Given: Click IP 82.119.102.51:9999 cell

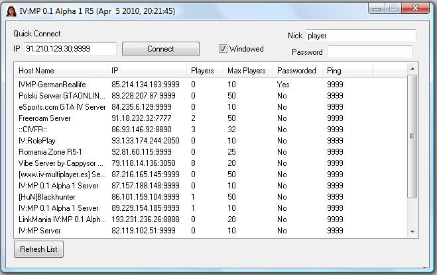Looking at the screenshot, I should (x=143, y=231).
